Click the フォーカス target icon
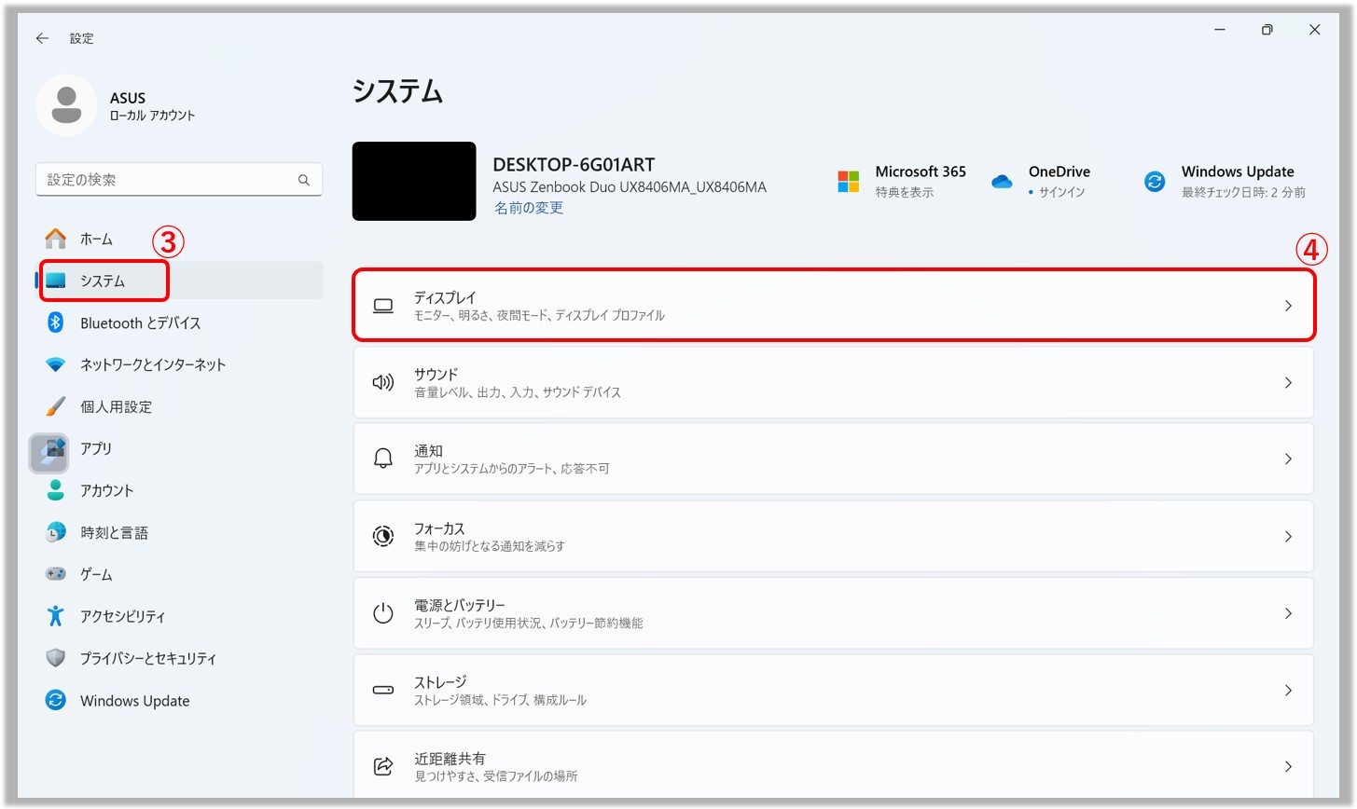 383,536
